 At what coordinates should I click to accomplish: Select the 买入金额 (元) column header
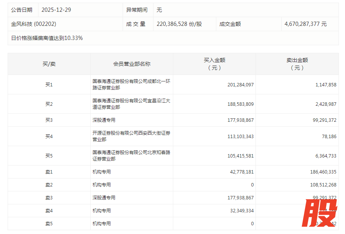(x=214, y=64)
